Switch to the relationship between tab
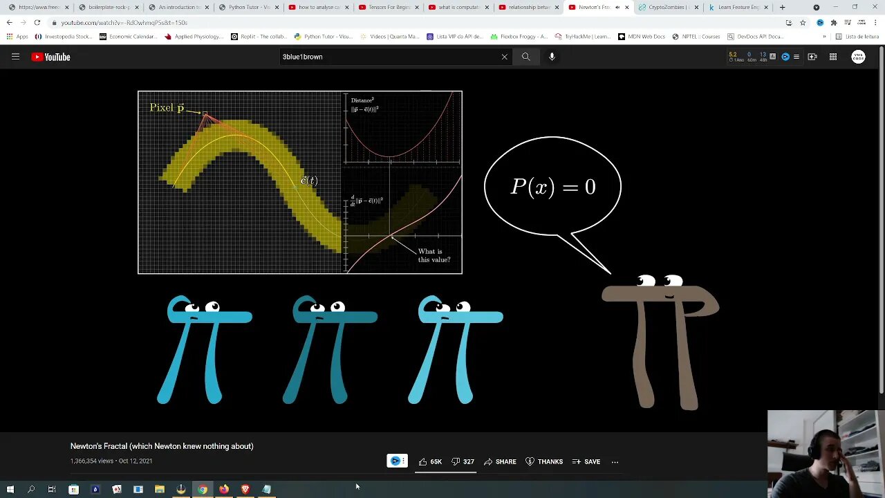Screen dimensions: 885x498 [528, 7]
